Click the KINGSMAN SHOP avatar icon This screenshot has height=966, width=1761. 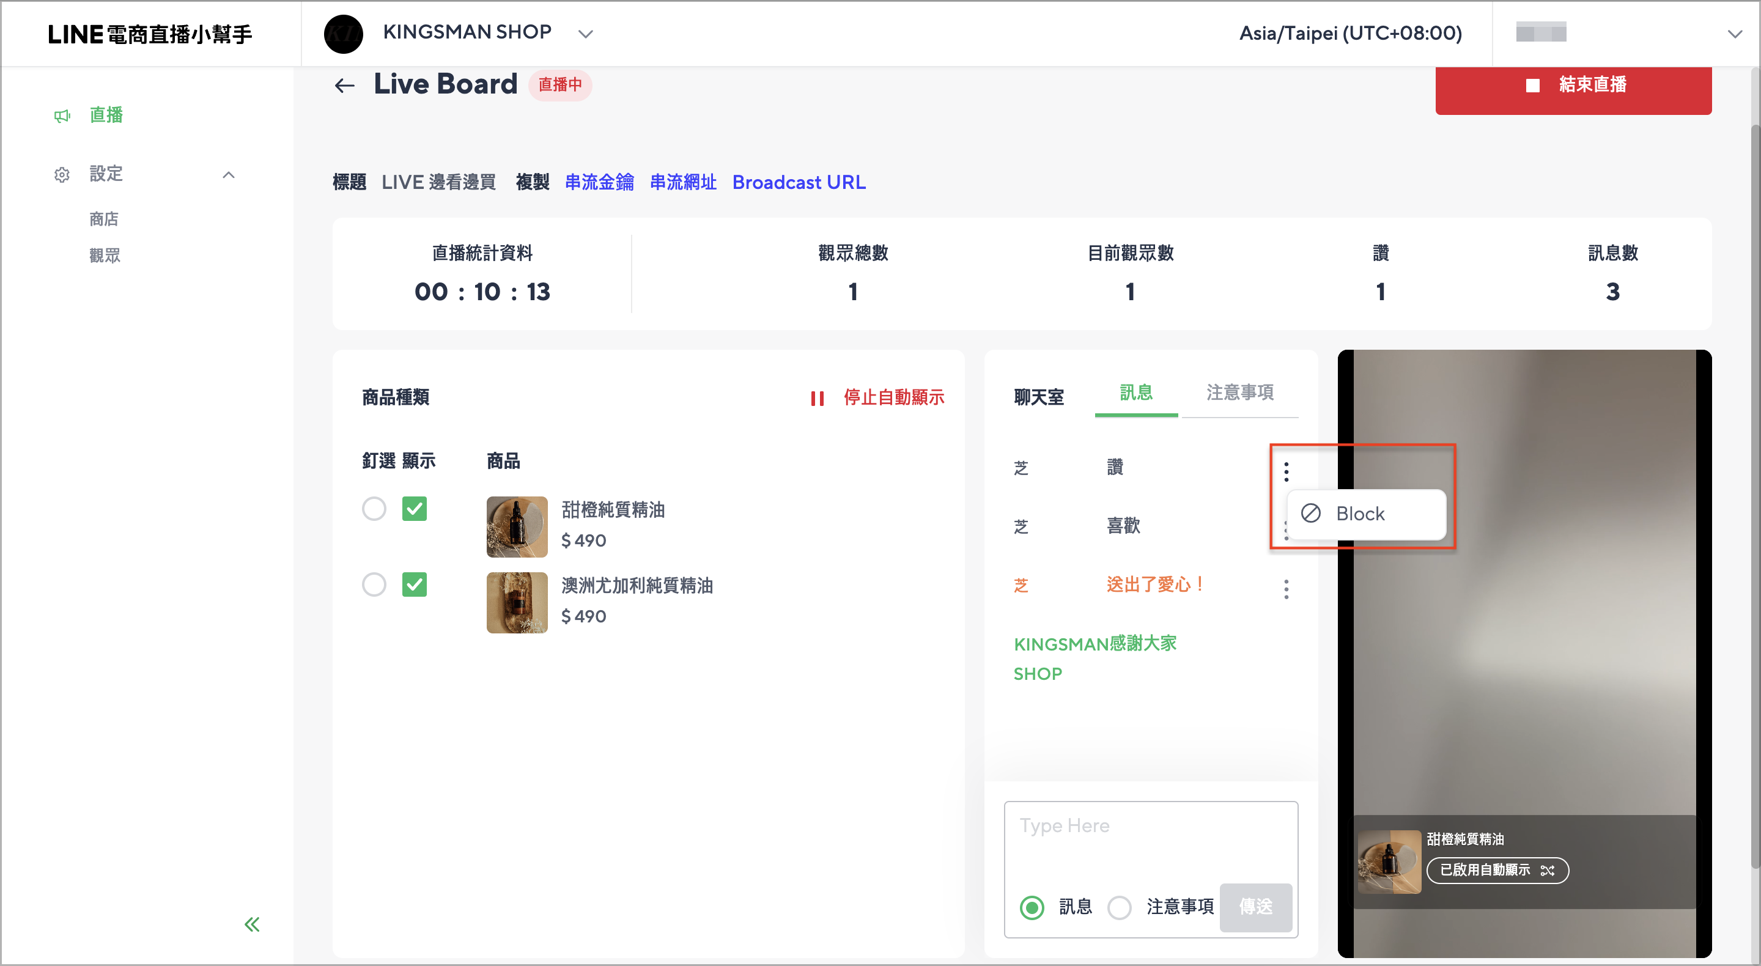(x=343, y=34)
